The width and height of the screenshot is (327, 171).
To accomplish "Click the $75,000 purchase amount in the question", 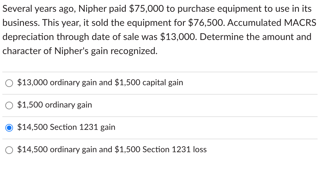I will [x=146, y=9].
